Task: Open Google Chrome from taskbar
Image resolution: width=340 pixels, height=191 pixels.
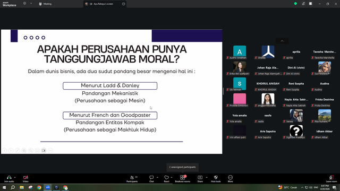Action: (x=39, y=187)
